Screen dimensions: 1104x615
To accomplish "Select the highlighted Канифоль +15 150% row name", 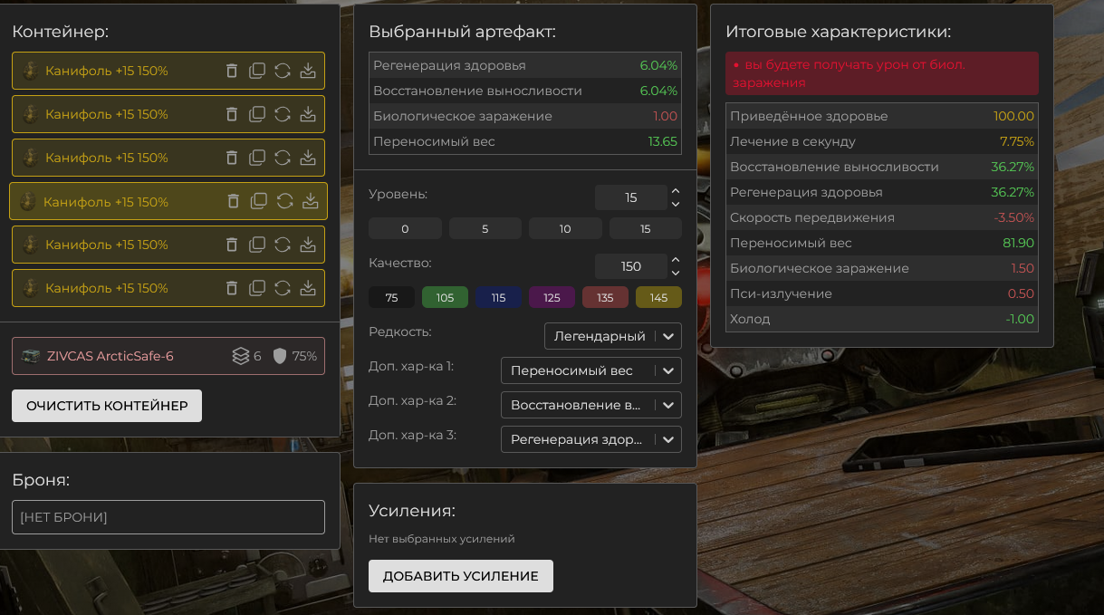I will pyautogui.click(x=106, y=202).
